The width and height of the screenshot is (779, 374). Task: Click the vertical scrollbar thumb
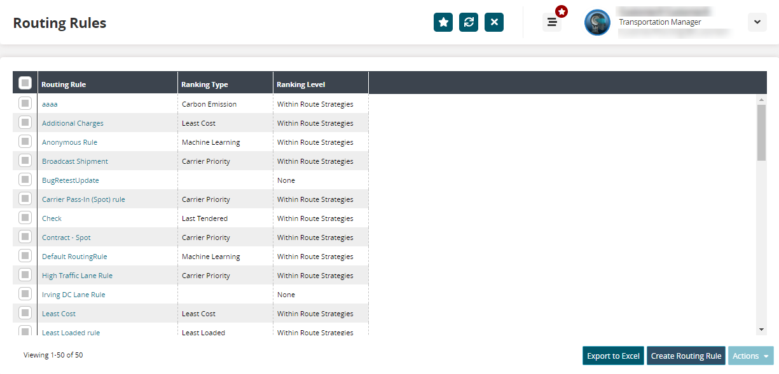coord(761,132)
